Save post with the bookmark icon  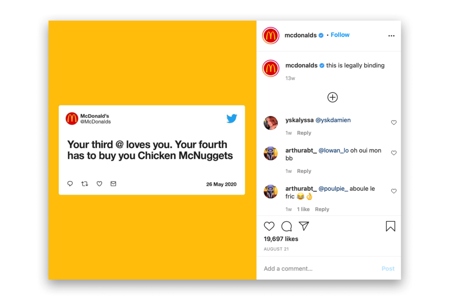pyautogui.click(x=390, y=226)
